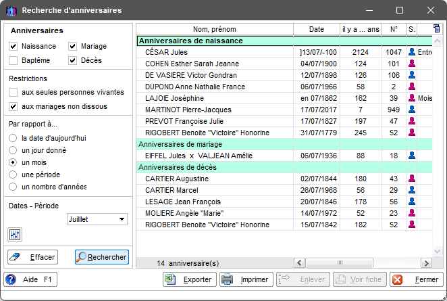Toggle the Naissance checkbox
Viewport: 447px width, 301px height.
pyautogui.click(x=13, y=46)
